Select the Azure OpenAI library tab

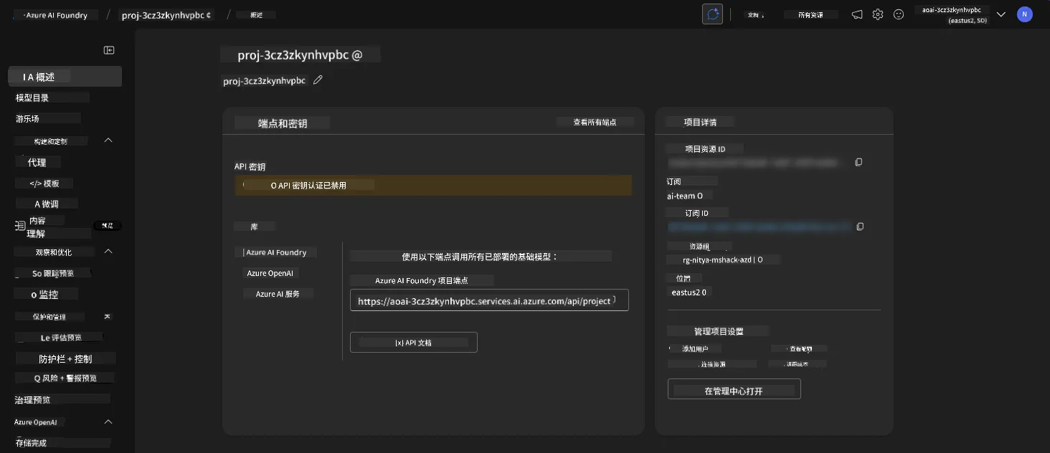270,273
